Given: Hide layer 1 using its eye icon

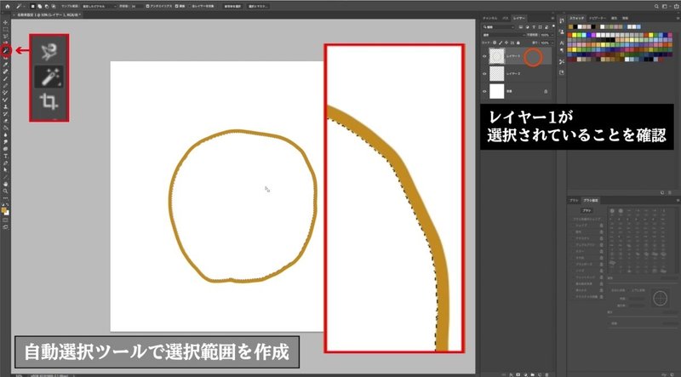Looking at the screenshot, I should pos(484,56).
